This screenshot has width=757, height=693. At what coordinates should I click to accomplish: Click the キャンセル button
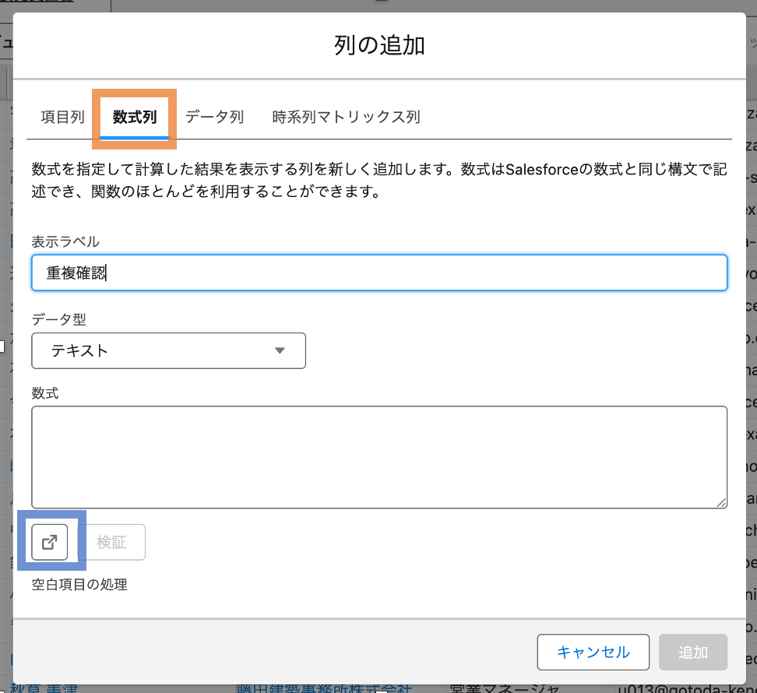(593, 652)
